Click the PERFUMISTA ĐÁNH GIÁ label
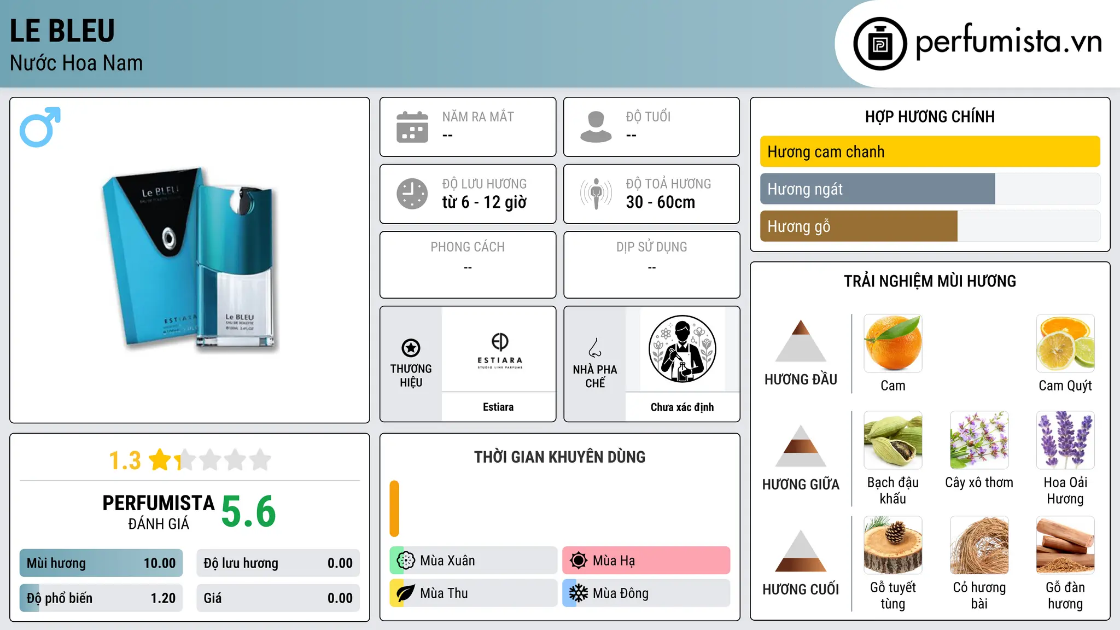This screenshot has width=1120, height=630. tap(159, 512)
